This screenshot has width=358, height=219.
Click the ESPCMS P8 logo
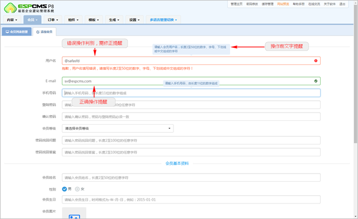coord(29,8)
